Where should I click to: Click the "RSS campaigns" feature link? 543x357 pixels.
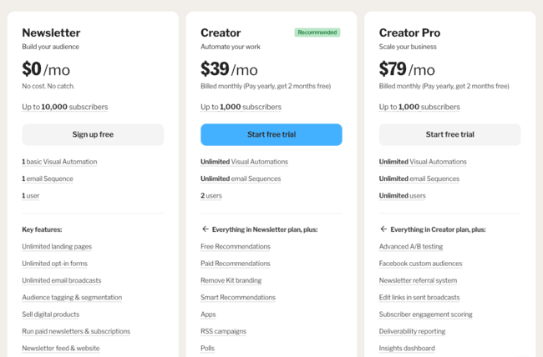point(223,331)
